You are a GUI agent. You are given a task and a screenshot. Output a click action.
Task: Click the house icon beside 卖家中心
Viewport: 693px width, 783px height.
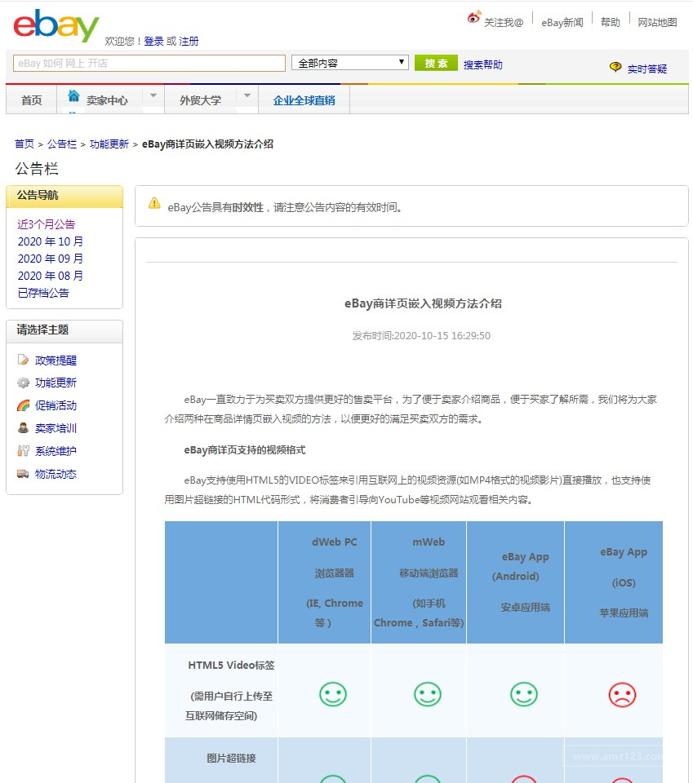coord(74,96)
